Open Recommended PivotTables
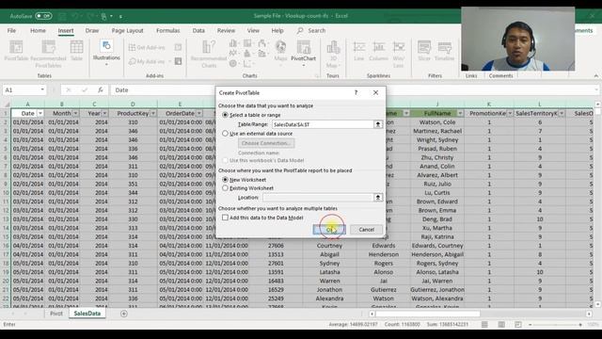The height and width of the screenshot is (339, 602). tap(48, 54)
